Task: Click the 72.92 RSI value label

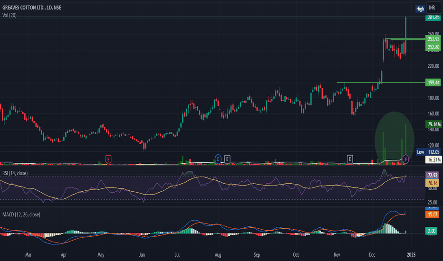Action: coord(432,175)
